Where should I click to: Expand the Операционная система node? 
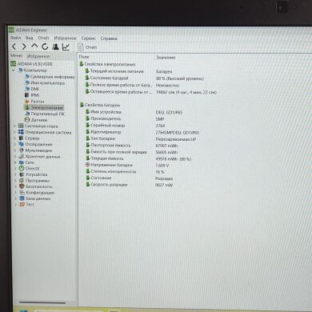[14, 132]
